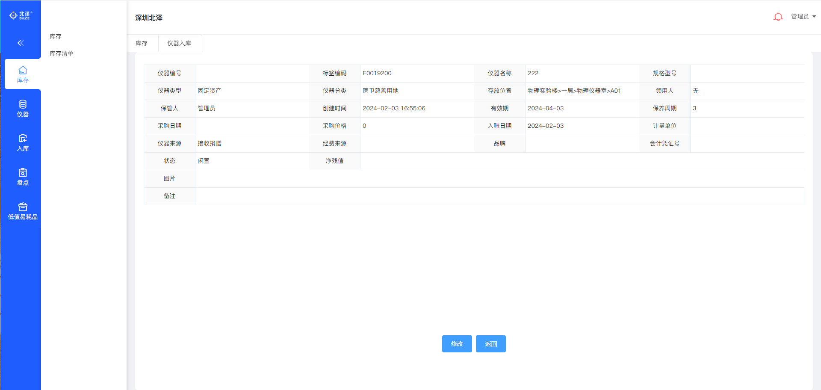Click the 返回 button
The width and height of the screenshot is (821, 390).
point(490,344)
